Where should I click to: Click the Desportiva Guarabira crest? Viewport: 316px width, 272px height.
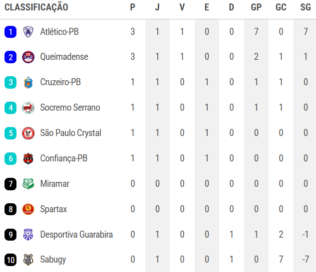tap(28, 235)
